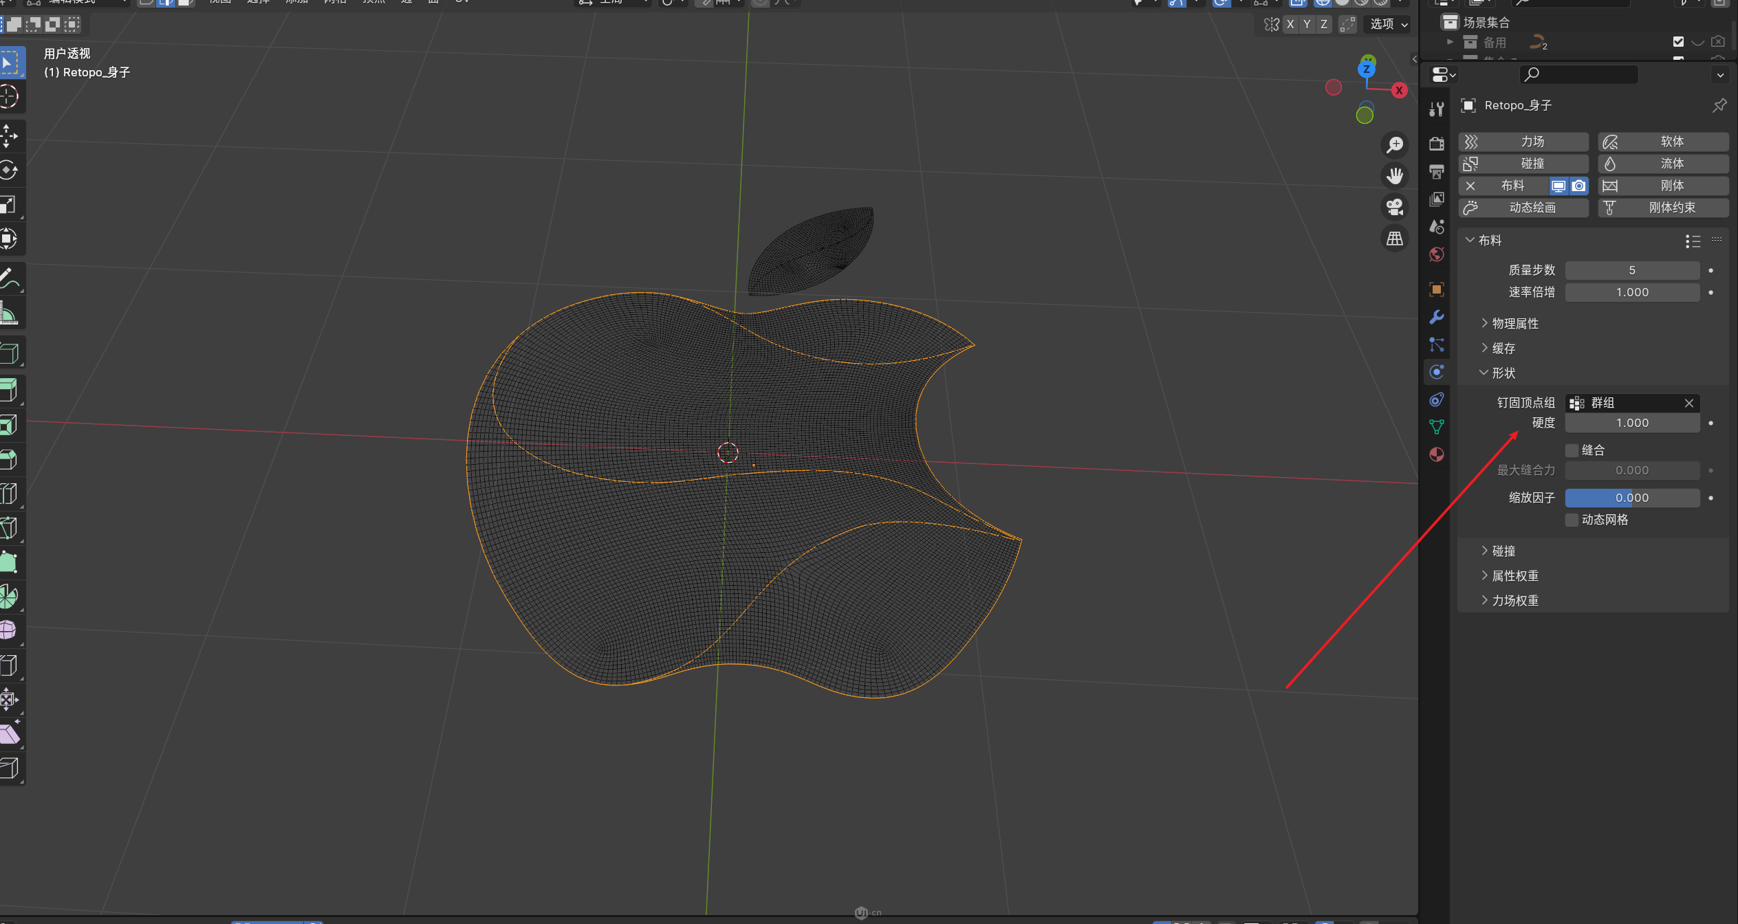This screenshot has height=924, width=1738.
Task: Open the View Layer properties tab
Action: pos(1437,199)
